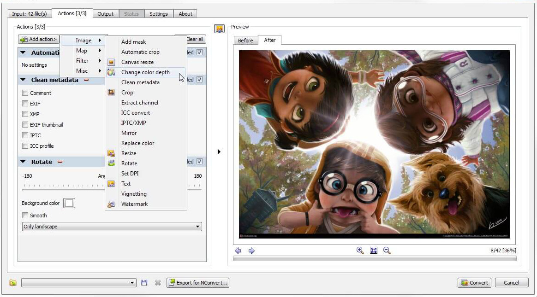537x297 pixels.
Task: Click Export for NConvert button
Action: 198,283
